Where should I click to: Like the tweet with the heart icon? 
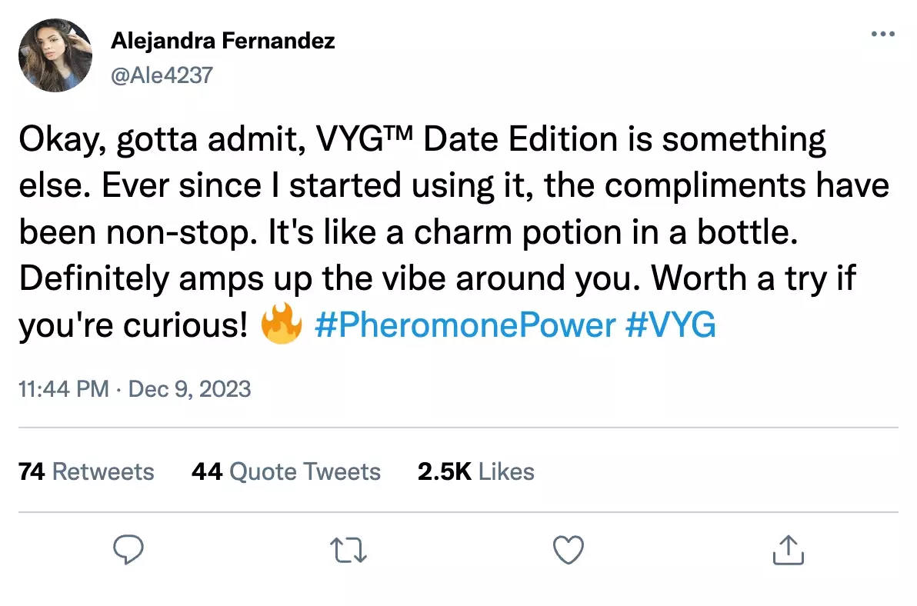569,551
